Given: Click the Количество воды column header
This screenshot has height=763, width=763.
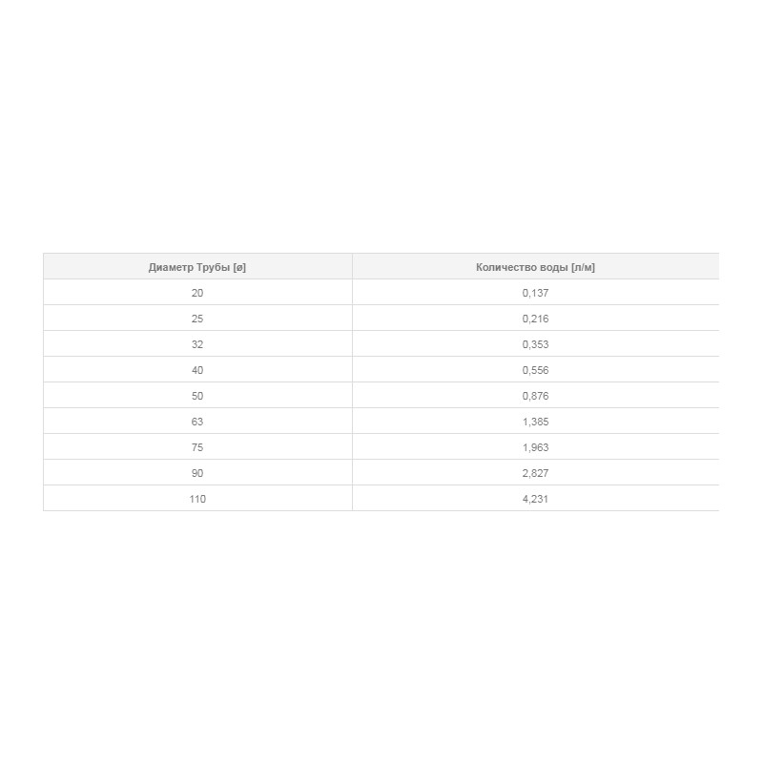Looking at the screenshot, I should click(535, 267).
